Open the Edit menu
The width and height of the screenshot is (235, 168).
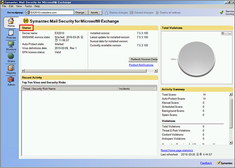coord(11,6)
